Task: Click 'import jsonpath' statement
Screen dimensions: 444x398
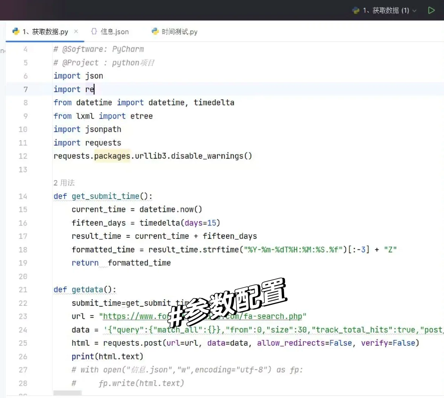Action: (88, 130)
